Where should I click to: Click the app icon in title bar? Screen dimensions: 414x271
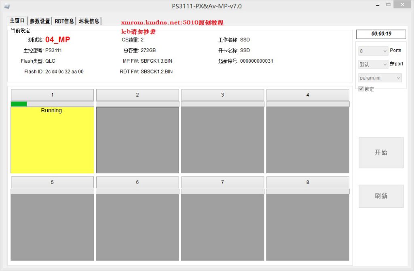click(x=7, y=6)
